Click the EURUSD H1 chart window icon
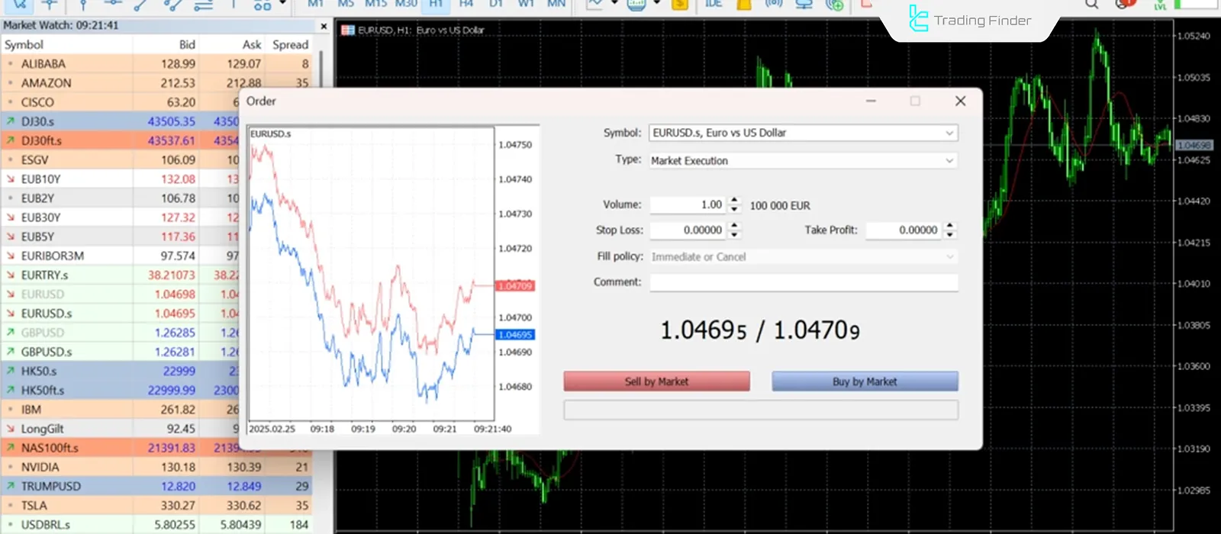The width and height of the screenshot is (1221, 534). click(x=348, y=31)
